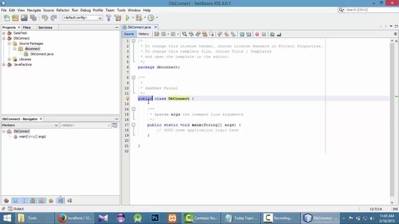
Task: Open Photoshop from the Windows taskbar
Action: [155, 218]
